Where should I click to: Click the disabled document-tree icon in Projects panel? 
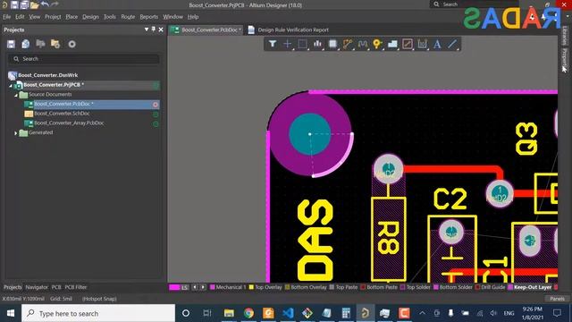[x=40, y=44]
